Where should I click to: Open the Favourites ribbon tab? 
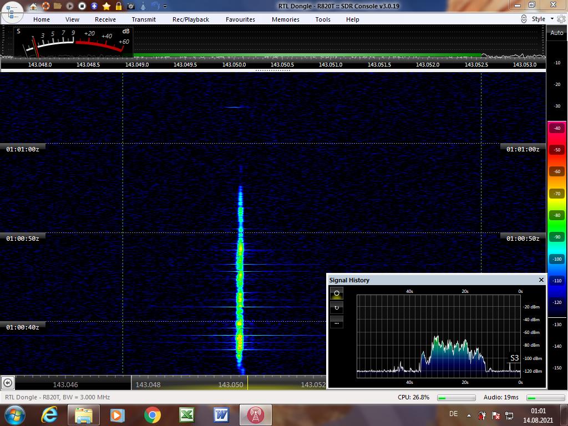240,19
